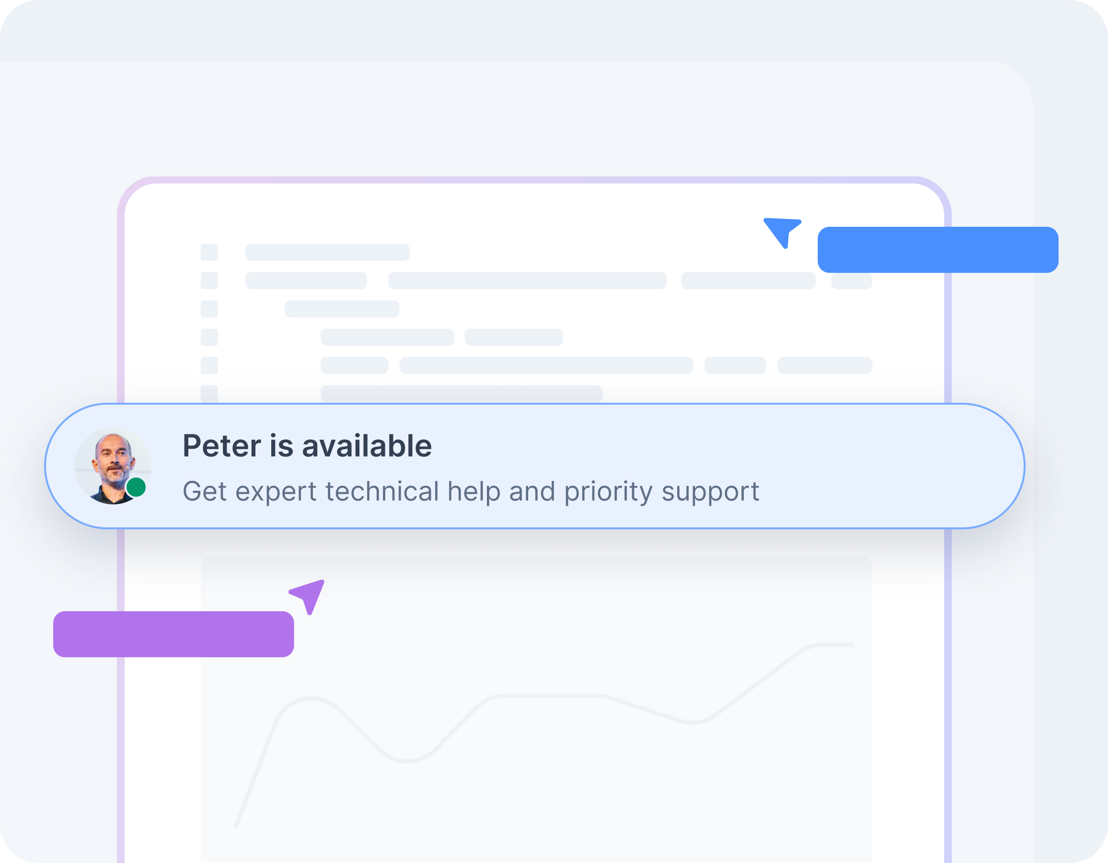Click the small rightmost bar on second code line
1108x863 pixels.
[851, 281]
